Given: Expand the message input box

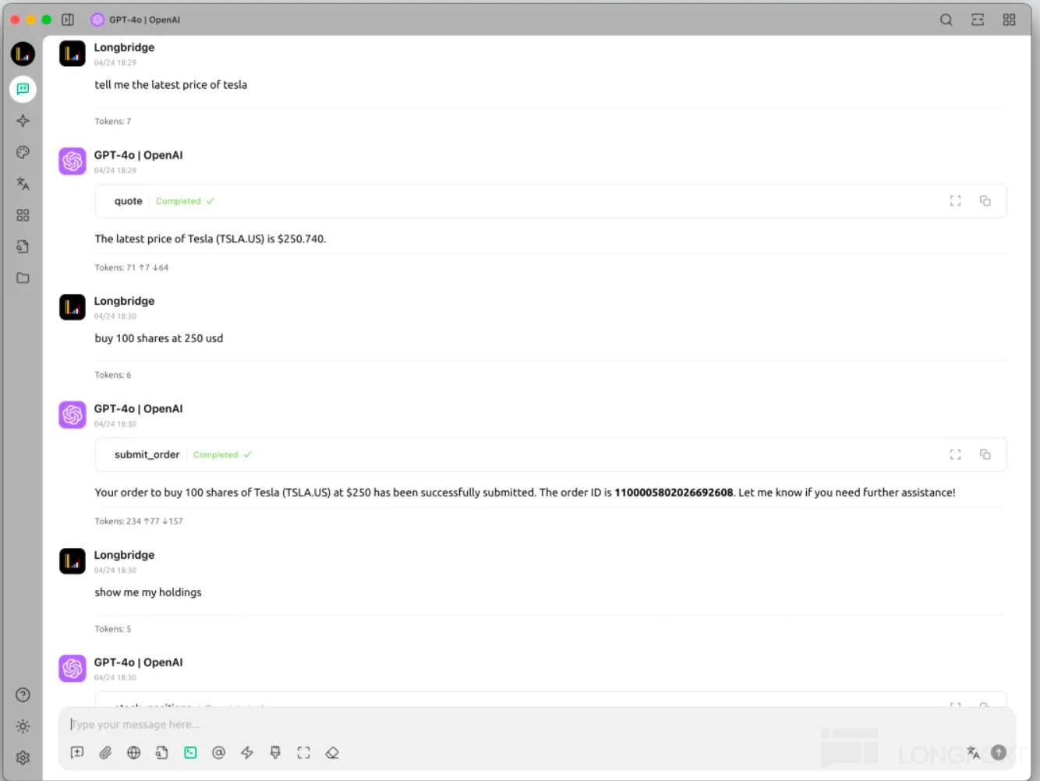Looking at the screenshot, I should (x=303, y=752).
